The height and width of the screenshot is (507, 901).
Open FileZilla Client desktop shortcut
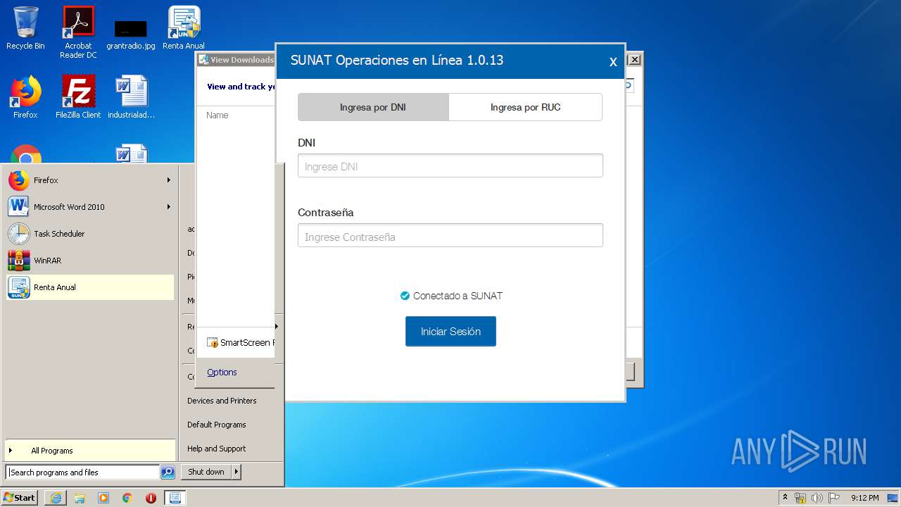coord(78,97)
